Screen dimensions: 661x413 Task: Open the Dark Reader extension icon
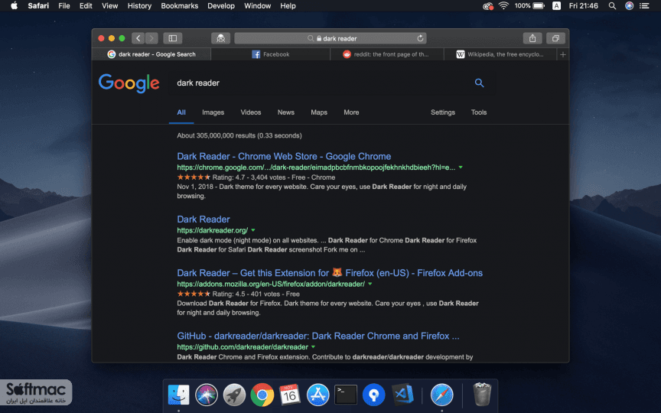click(x=220, y=38)
